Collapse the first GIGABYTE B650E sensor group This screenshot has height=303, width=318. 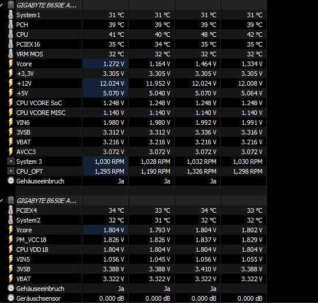1,5
